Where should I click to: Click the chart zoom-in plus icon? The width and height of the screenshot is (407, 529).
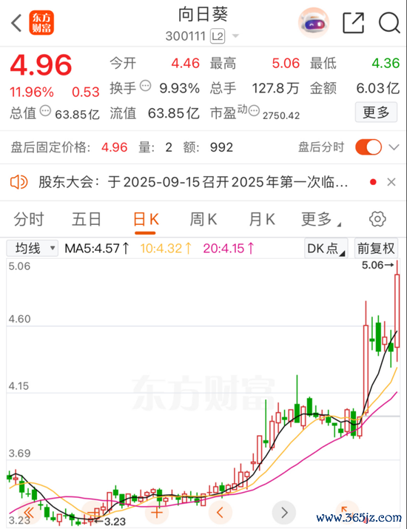click(157, 513)
